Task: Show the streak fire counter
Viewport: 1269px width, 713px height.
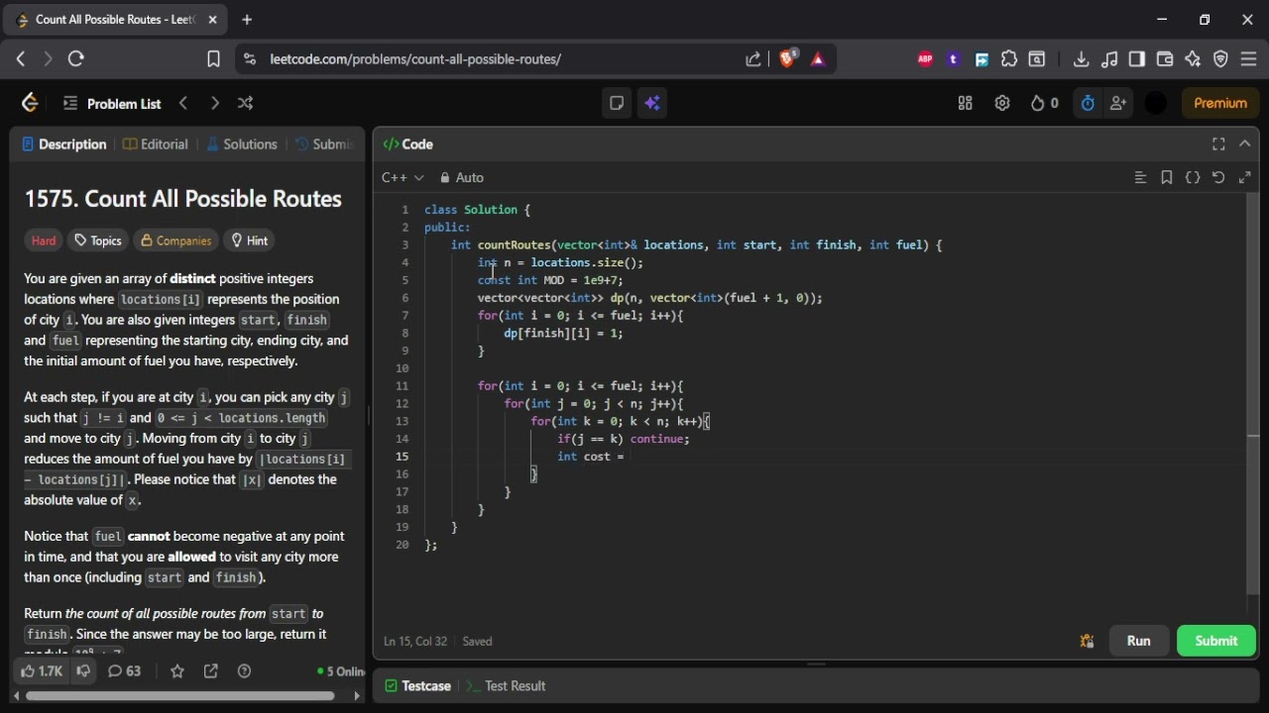Action: point(1044,103)
